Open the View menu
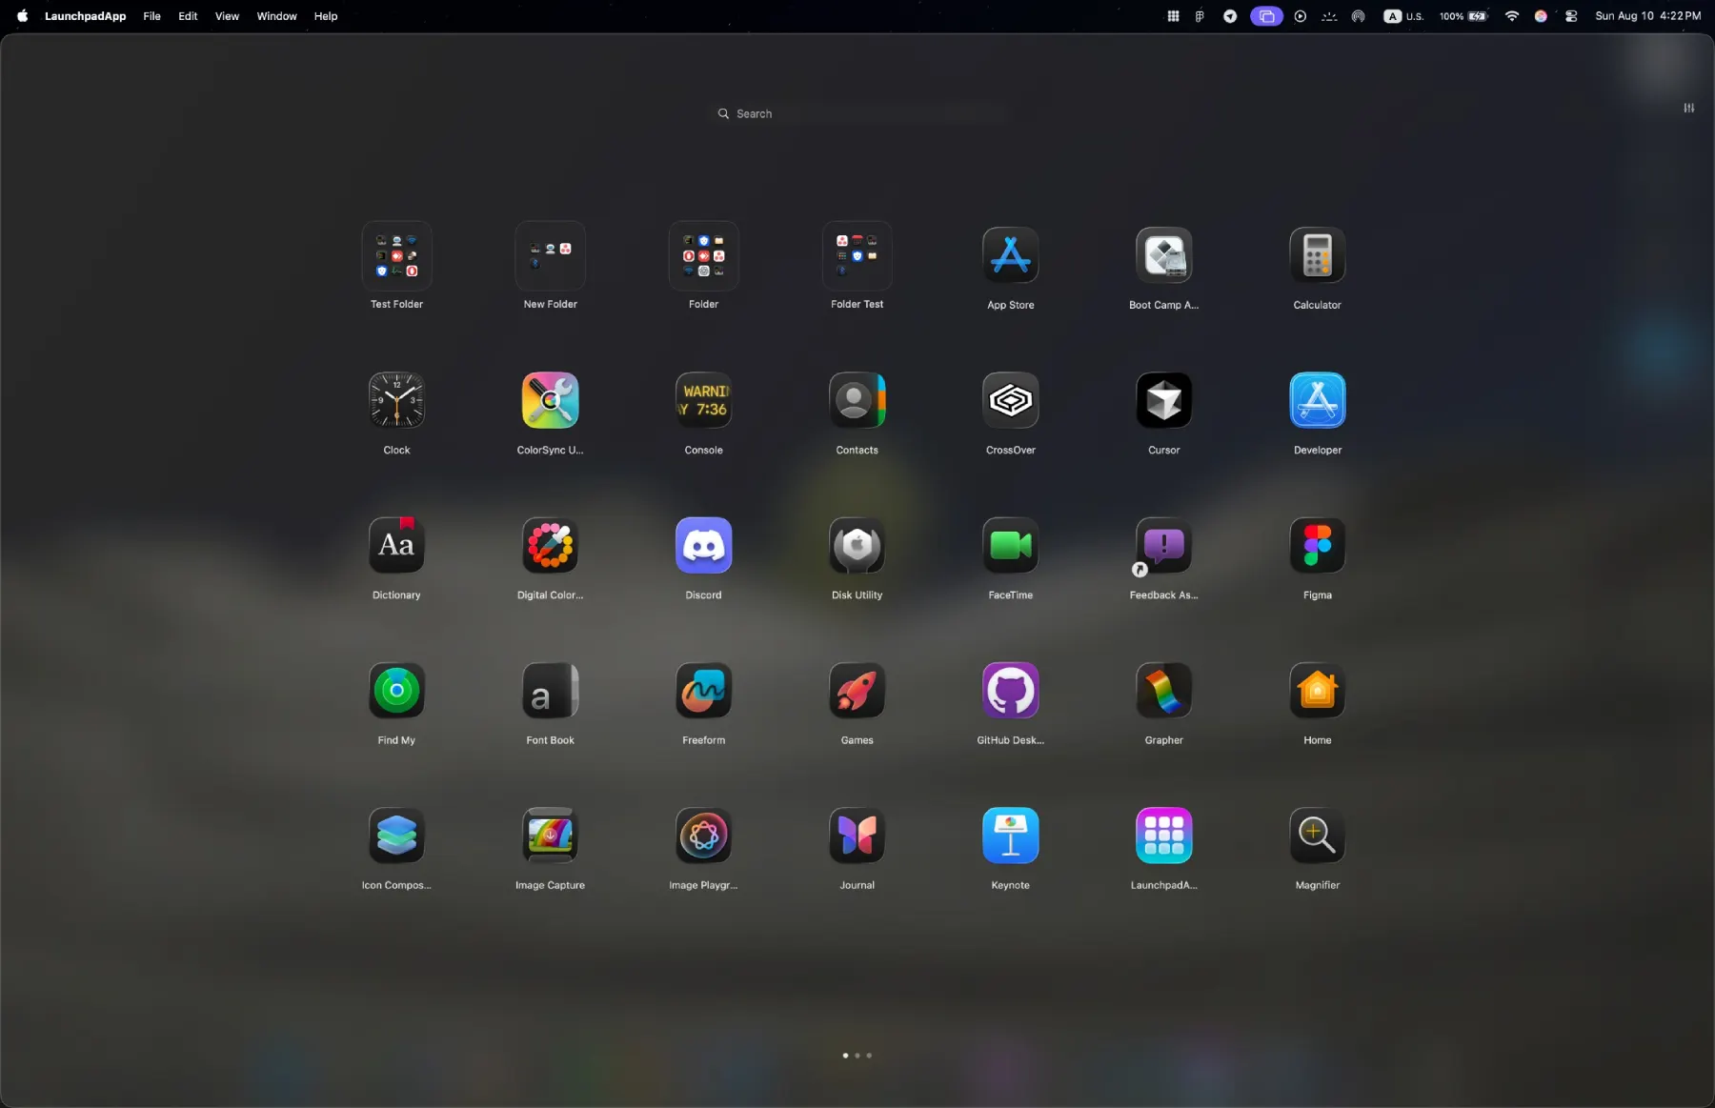 [x=227, y=16]
